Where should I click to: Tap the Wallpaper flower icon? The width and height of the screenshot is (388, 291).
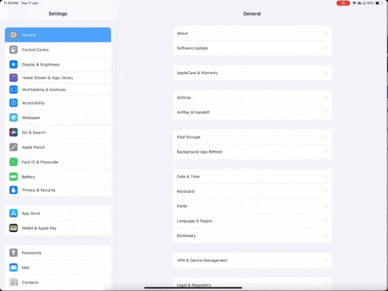pyautogui.click(x=13, y=118)
